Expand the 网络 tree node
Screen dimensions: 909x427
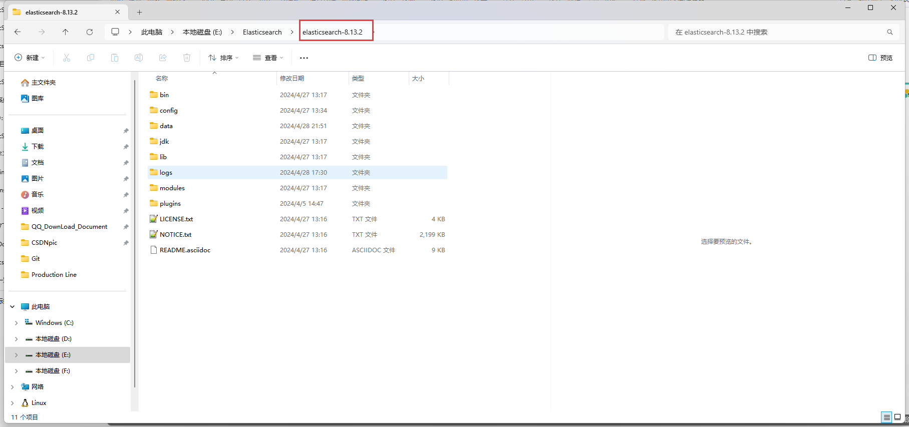pyautogui.click(x=13, y=387)
